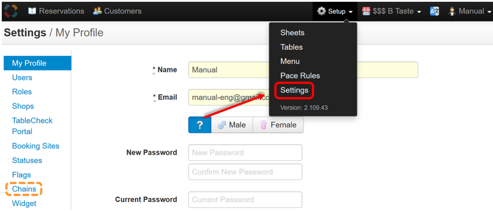This screenshot has height=211, width=493.
Task: Click the shop storefront icon
Action: [366, 11]
